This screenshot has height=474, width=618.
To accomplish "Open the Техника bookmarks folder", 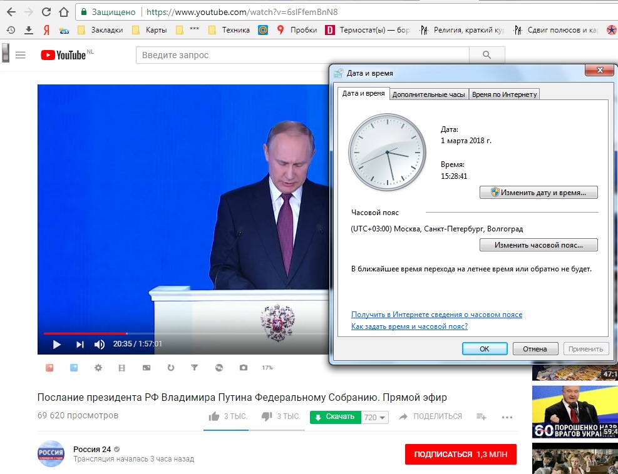I will point(229,30).
